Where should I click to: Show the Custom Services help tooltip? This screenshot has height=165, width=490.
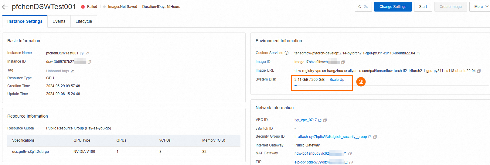point(286,53)
